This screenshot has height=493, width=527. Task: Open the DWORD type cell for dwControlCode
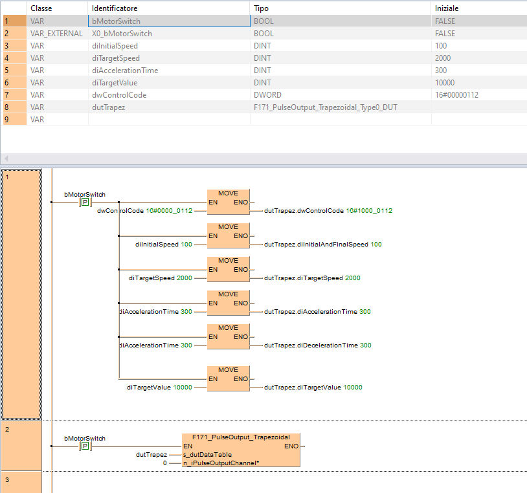click(x=340, y=95)
